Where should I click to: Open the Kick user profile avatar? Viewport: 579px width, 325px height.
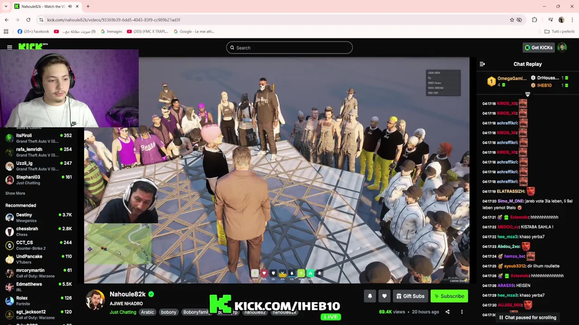pyautogui.click(x=562, y=47)
